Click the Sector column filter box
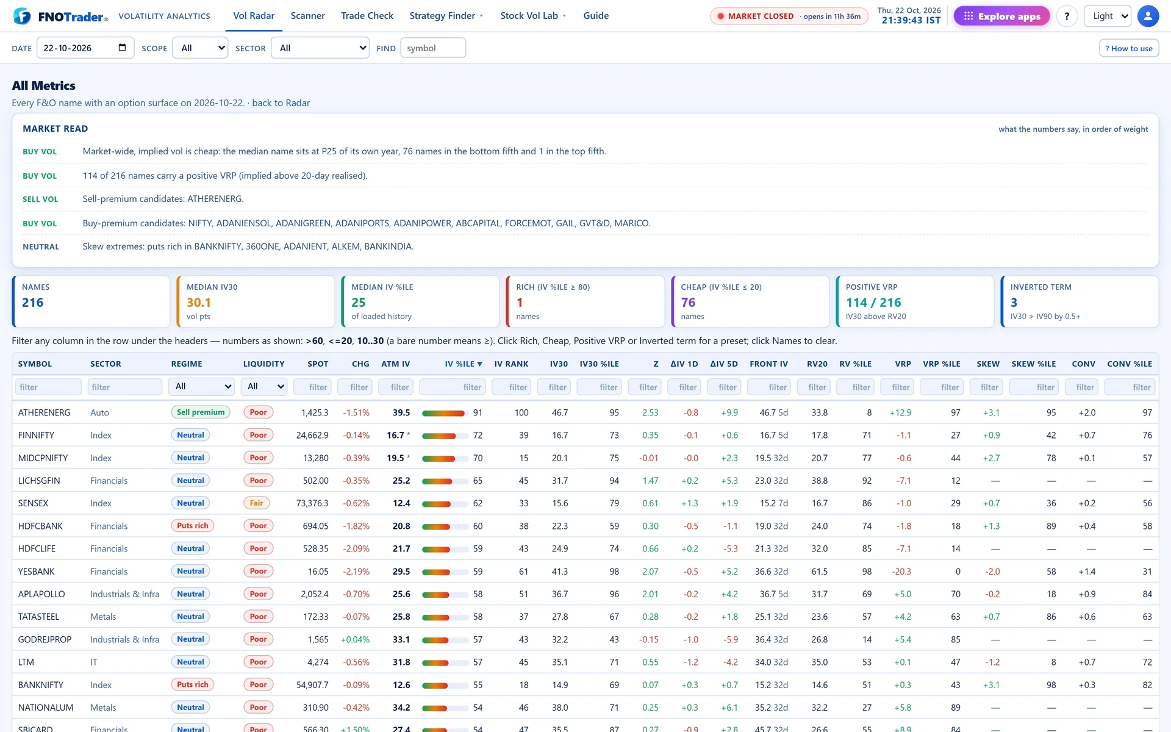The width and height of the screenshot is (1171, 732). [x=124, y=387]
